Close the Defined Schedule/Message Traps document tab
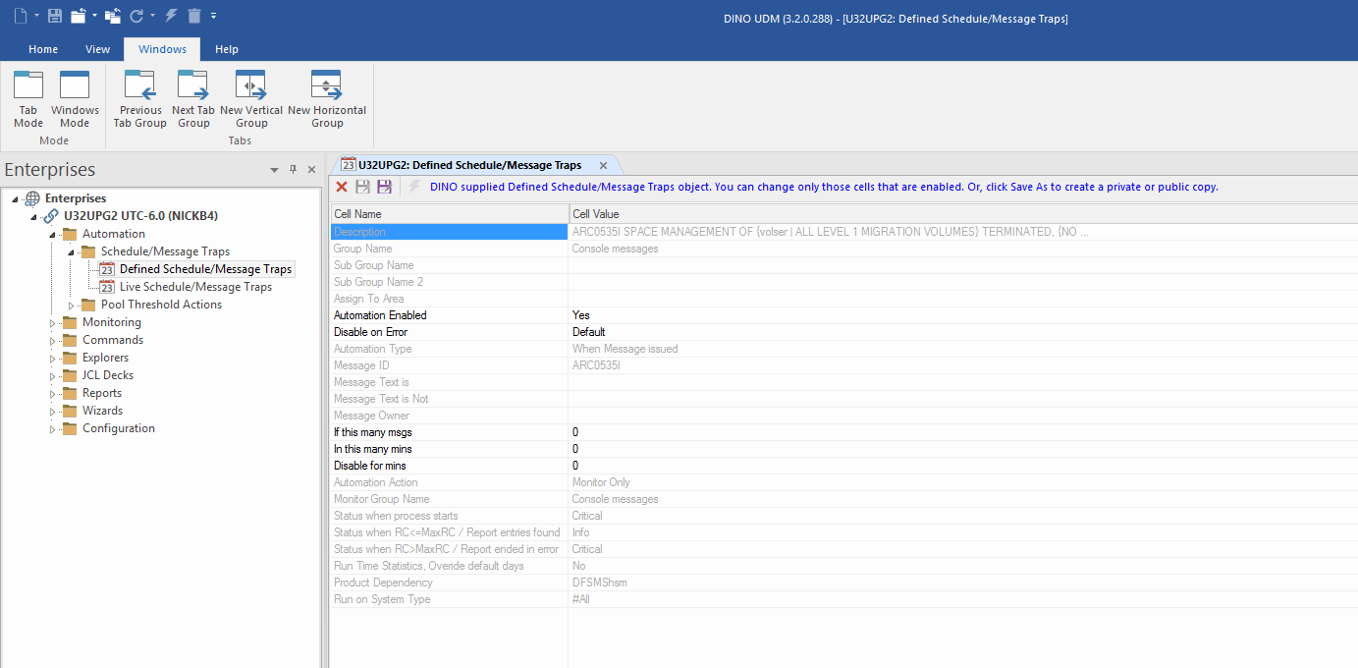This screenshot has height=668, width=1358. coord(604,165)
